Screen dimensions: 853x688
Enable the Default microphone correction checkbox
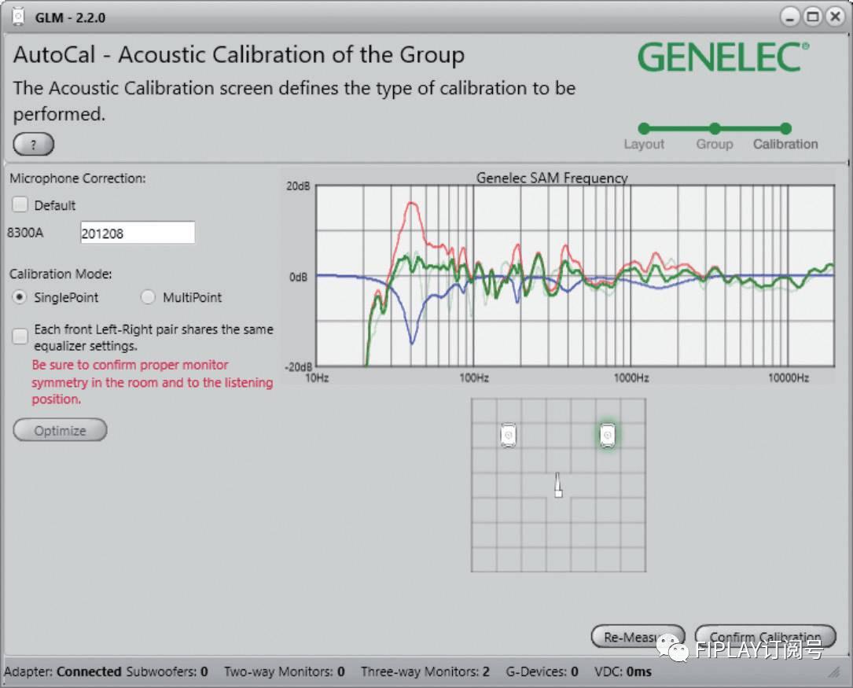click(20, 204)
